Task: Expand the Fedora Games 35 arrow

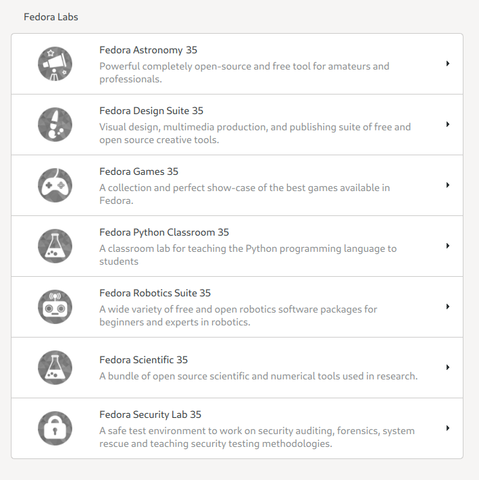Action: coord(448,185)
